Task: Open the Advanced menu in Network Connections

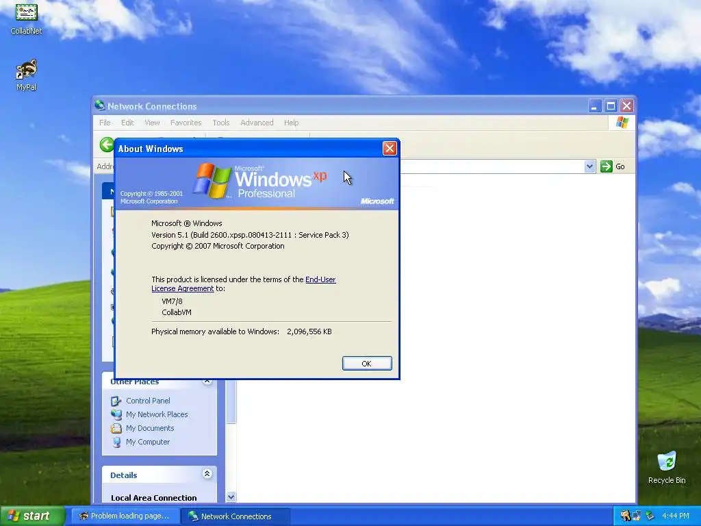Action: 257,123
